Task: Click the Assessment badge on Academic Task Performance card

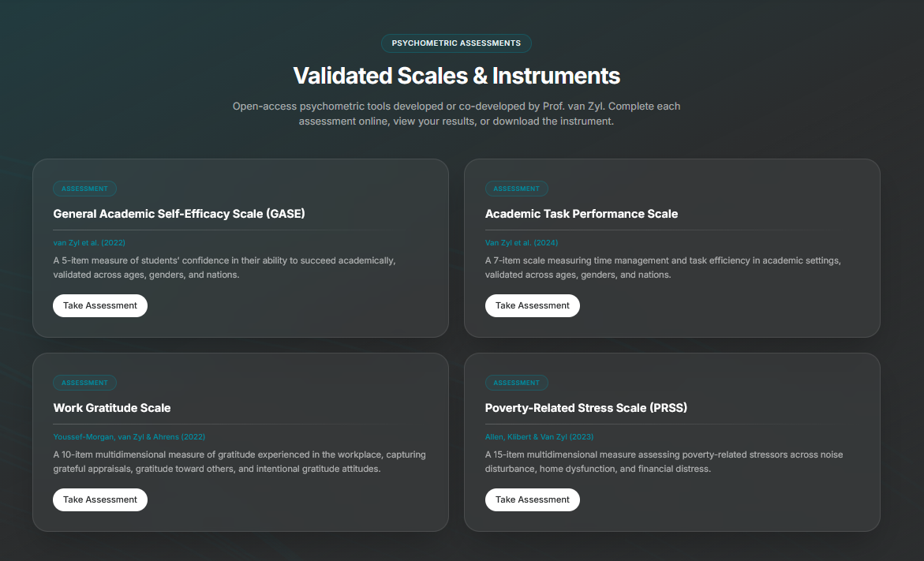Action: (x=517, y=189)
